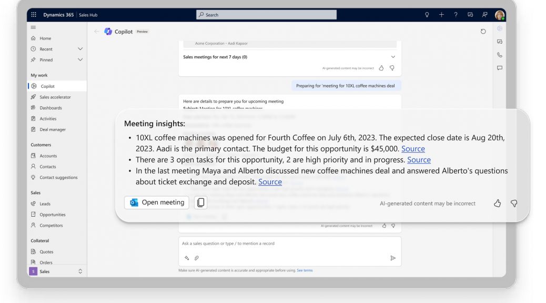
Task: Thumbs down the Sales meetings response
Action: click(x=392, y=68)
